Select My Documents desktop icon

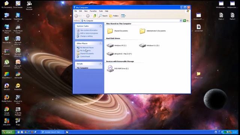pos(7,4)
